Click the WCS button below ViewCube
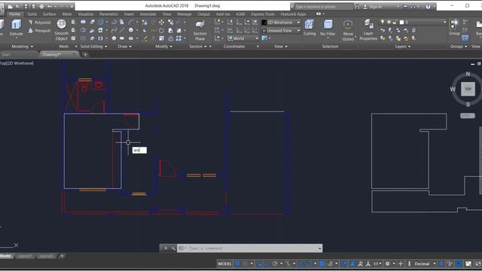Viewport: 482px width, 271px height. [468, 115]
